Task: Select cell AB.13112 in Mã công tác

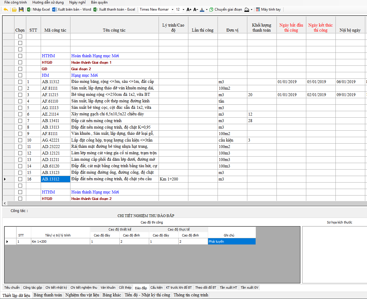Action: pyautogui.click(x=55, y=179)
